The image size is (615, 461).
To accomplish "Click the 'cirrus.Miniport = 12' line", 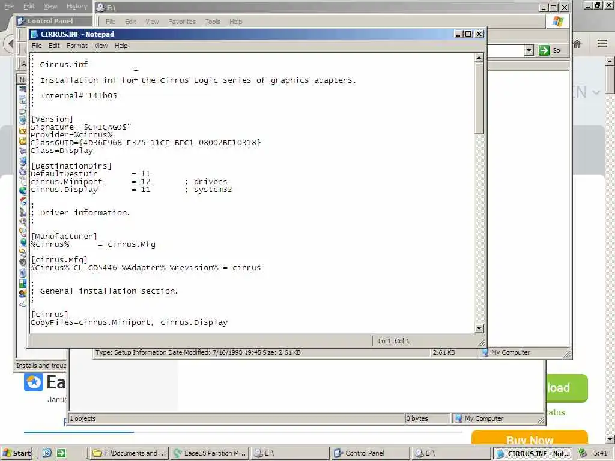I will (90, 182).
